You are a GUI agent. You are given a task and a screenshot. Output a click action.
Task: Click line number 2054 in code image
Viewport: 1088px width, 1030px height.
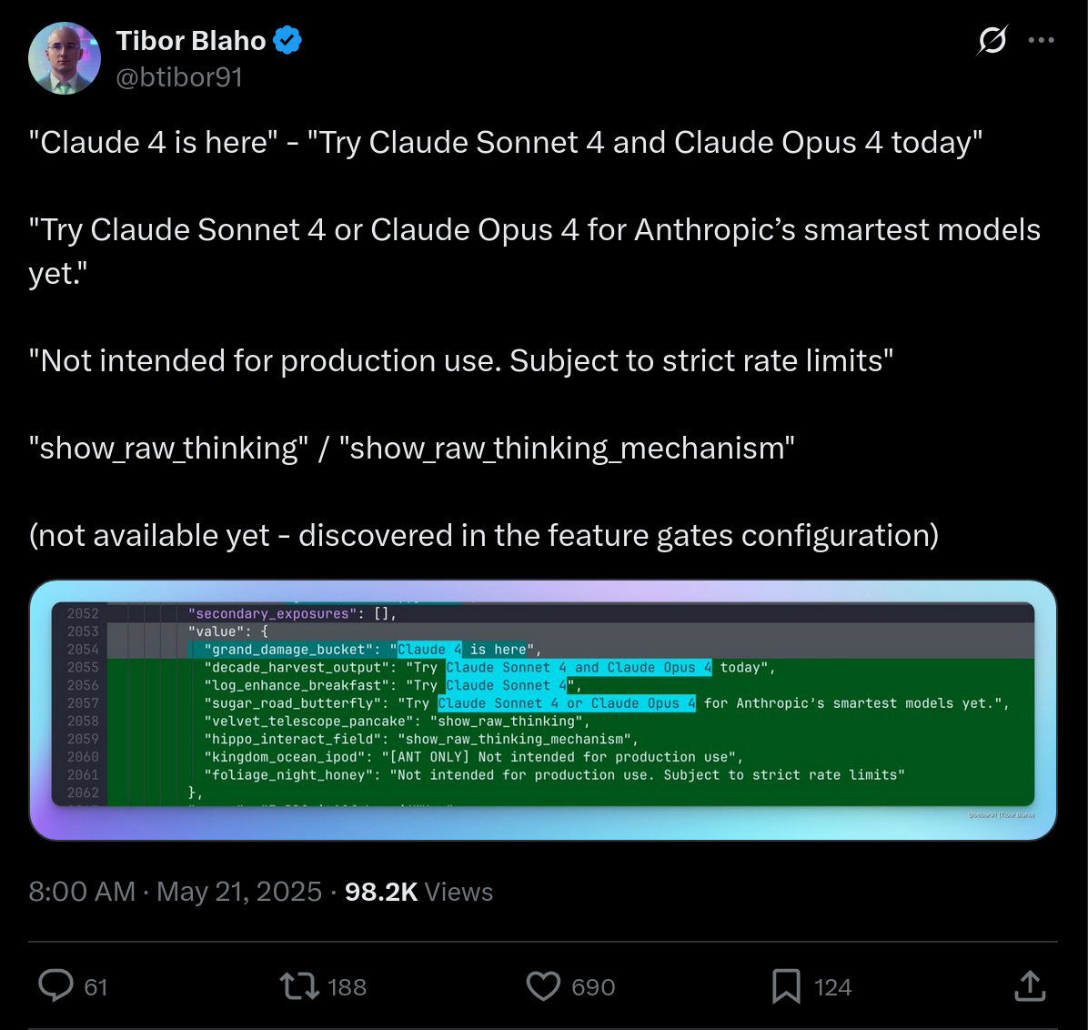(x=83, y=649)
